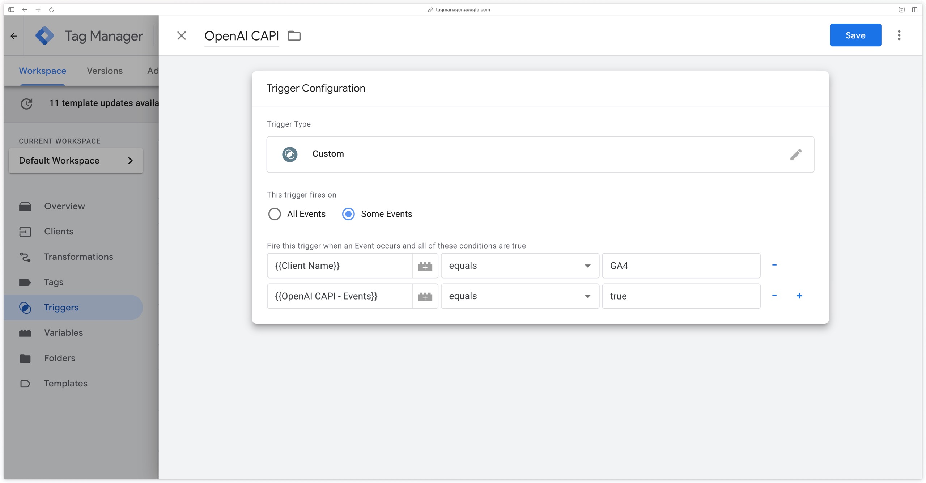Click the Transformations sidebar icon

click(25, 257)
